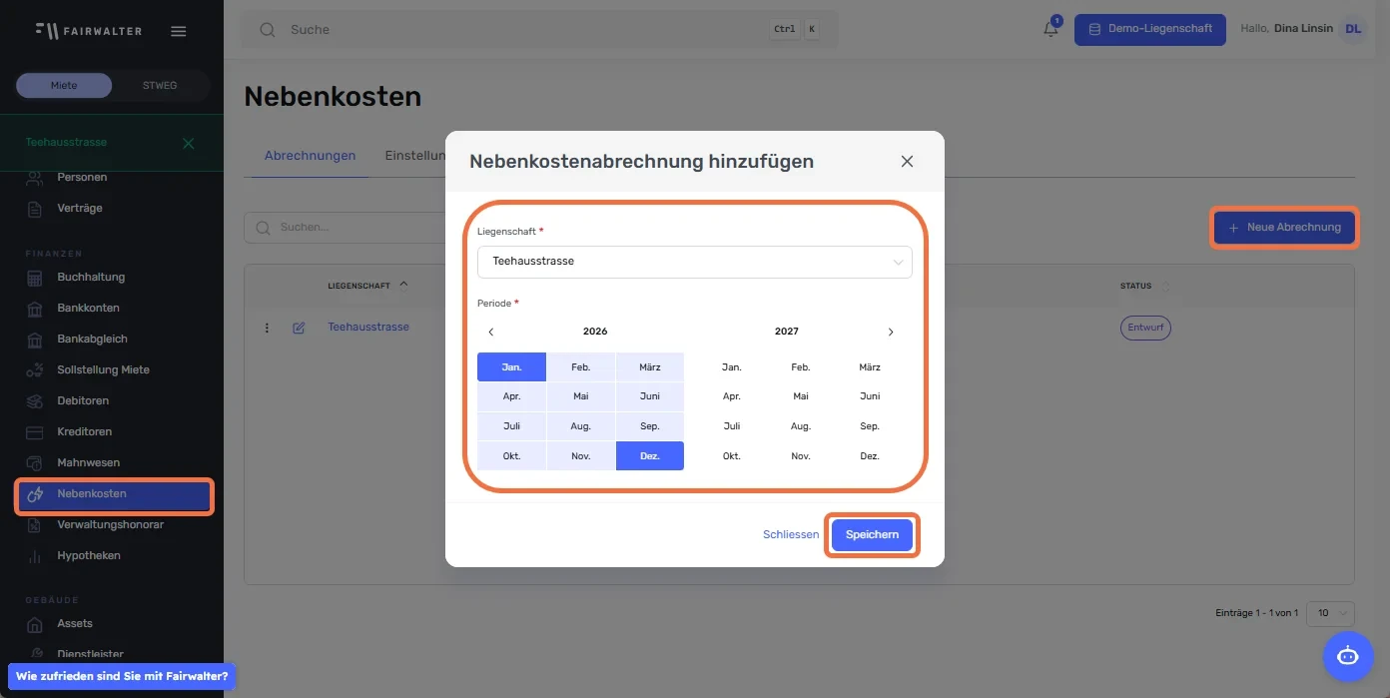1390x698 pixels.
Task: Select Juni 2027 in period picker
Action: (870, 396)
